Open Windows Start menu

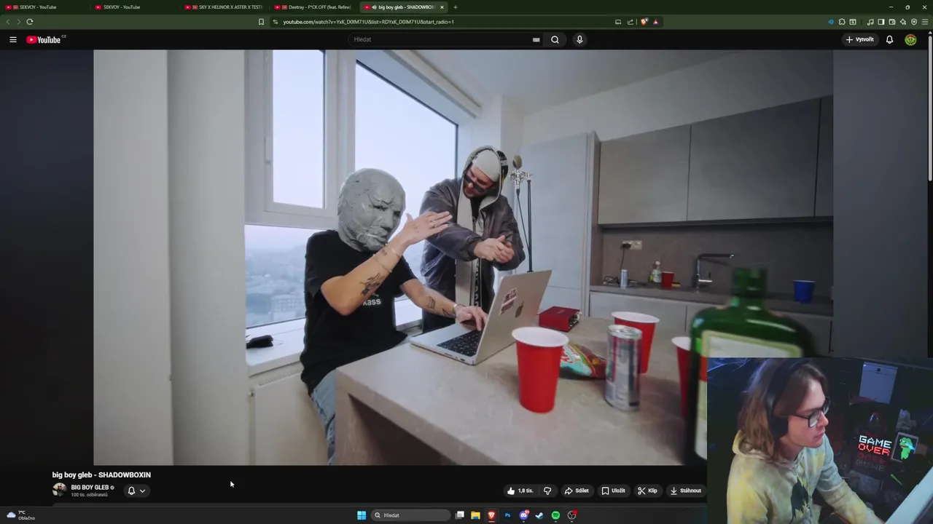(362, 515)
